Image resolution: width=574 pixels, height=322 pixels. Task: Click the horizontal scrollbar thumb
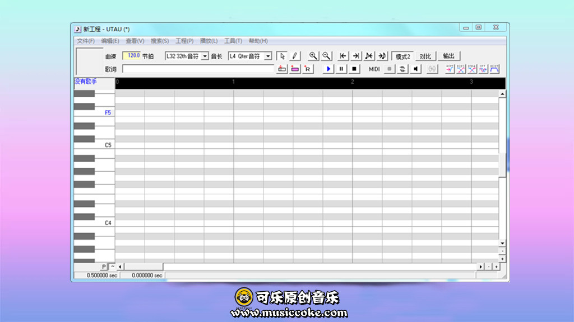pyautogui.click(x=143, y=267)
